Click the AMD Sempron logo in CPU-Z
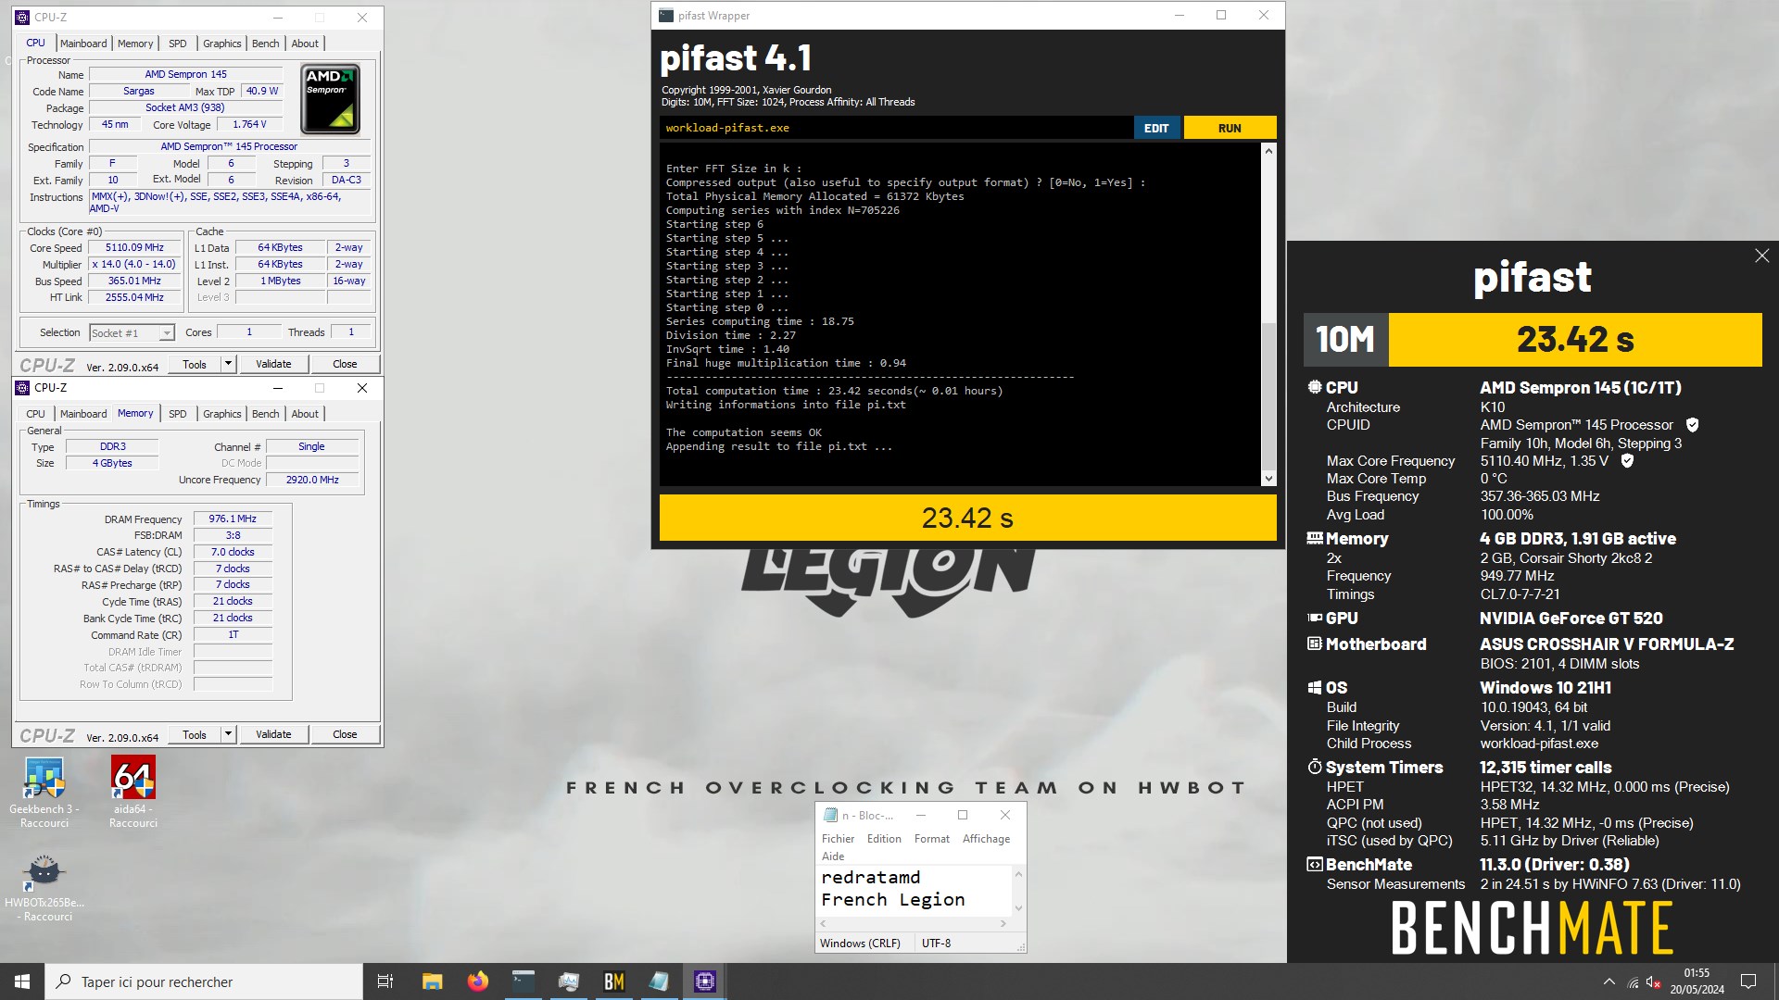Viewport: 1779px width, 1000px height. tap(330, 99)
